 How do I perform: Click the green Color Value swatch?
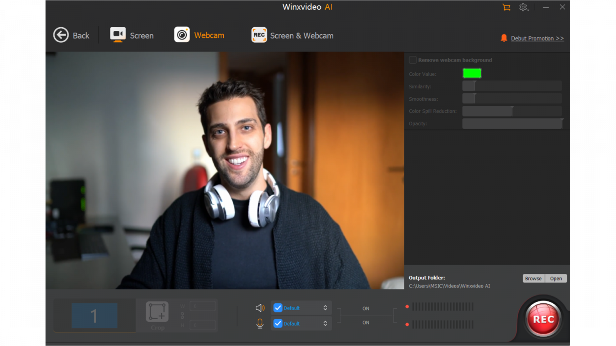(x=472, y=73)
